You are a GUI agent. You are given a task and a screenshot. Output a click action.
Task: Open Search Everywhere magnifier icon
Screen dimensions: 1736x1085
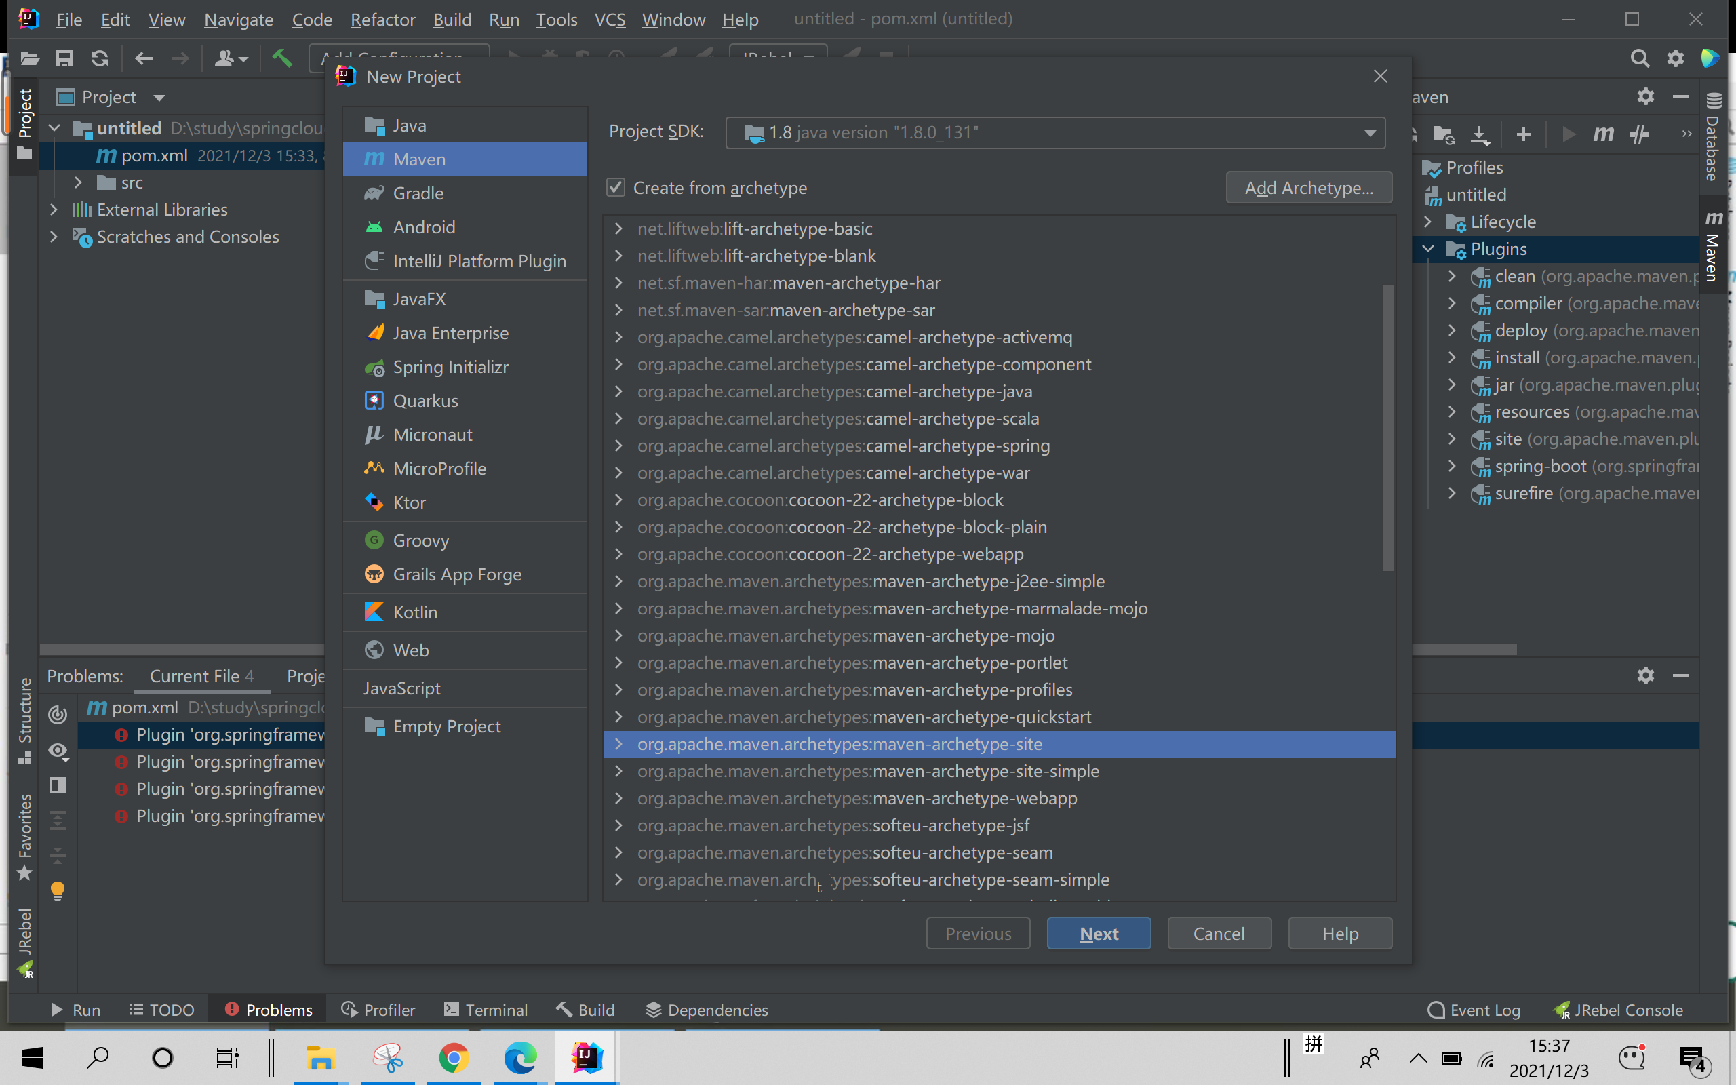[x=1638, y=58]
